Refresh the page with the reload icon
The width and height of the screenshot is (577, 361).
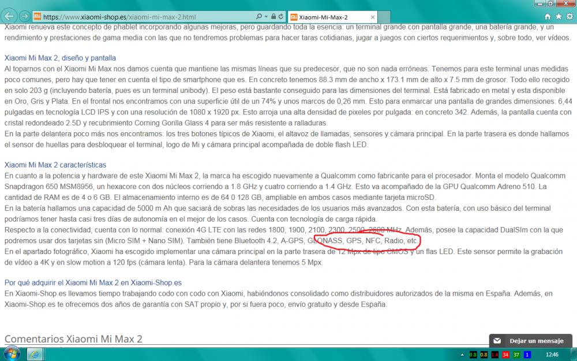click(281, 17)
